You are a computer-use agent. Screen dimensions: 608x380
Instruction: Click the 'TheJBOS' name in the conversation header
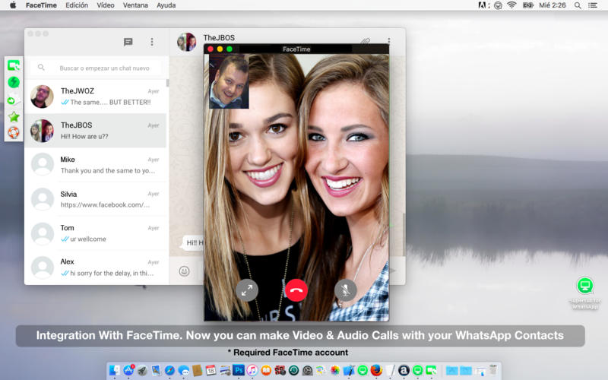[x=219, y=37]
